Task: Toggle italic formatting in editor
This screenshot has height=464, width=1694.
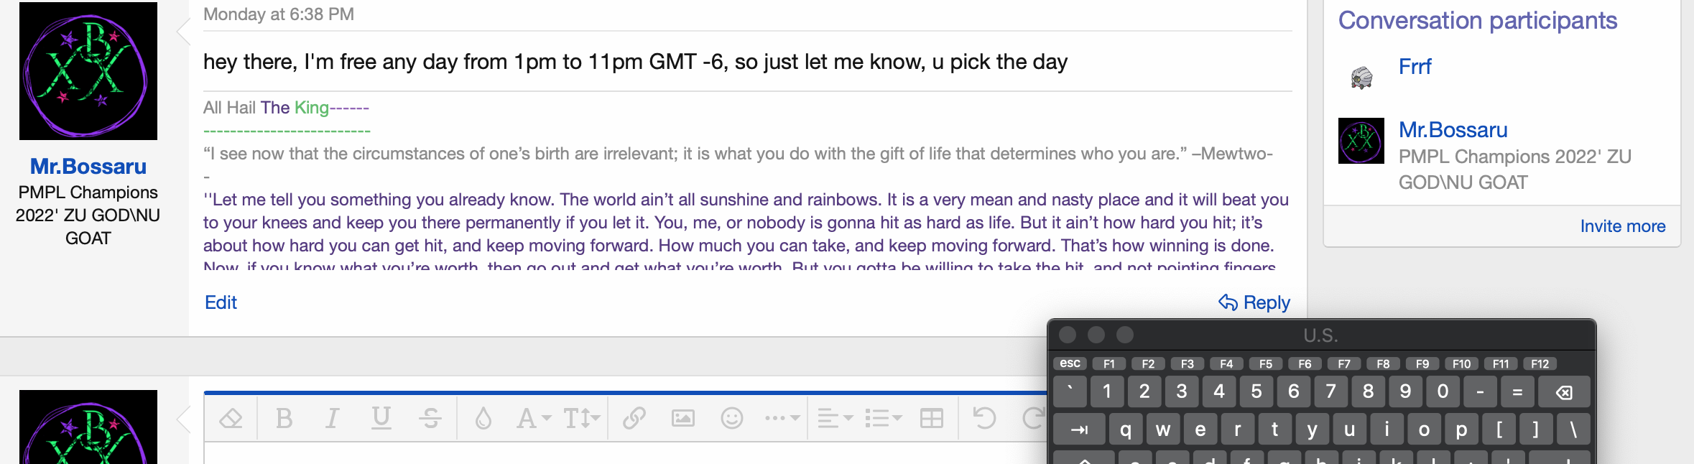Action: coord(332,418)
